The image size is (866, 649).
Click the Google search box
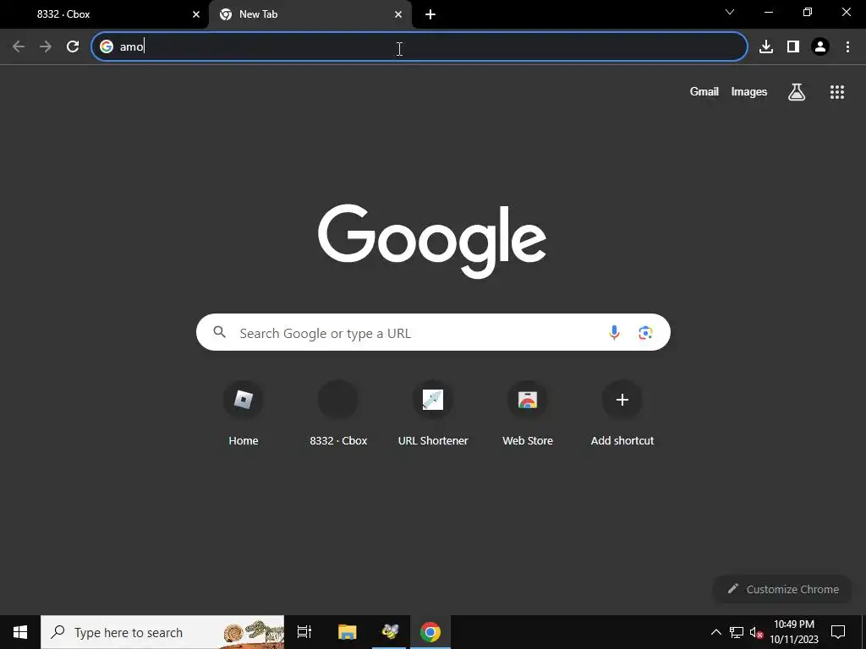[433, 332]
